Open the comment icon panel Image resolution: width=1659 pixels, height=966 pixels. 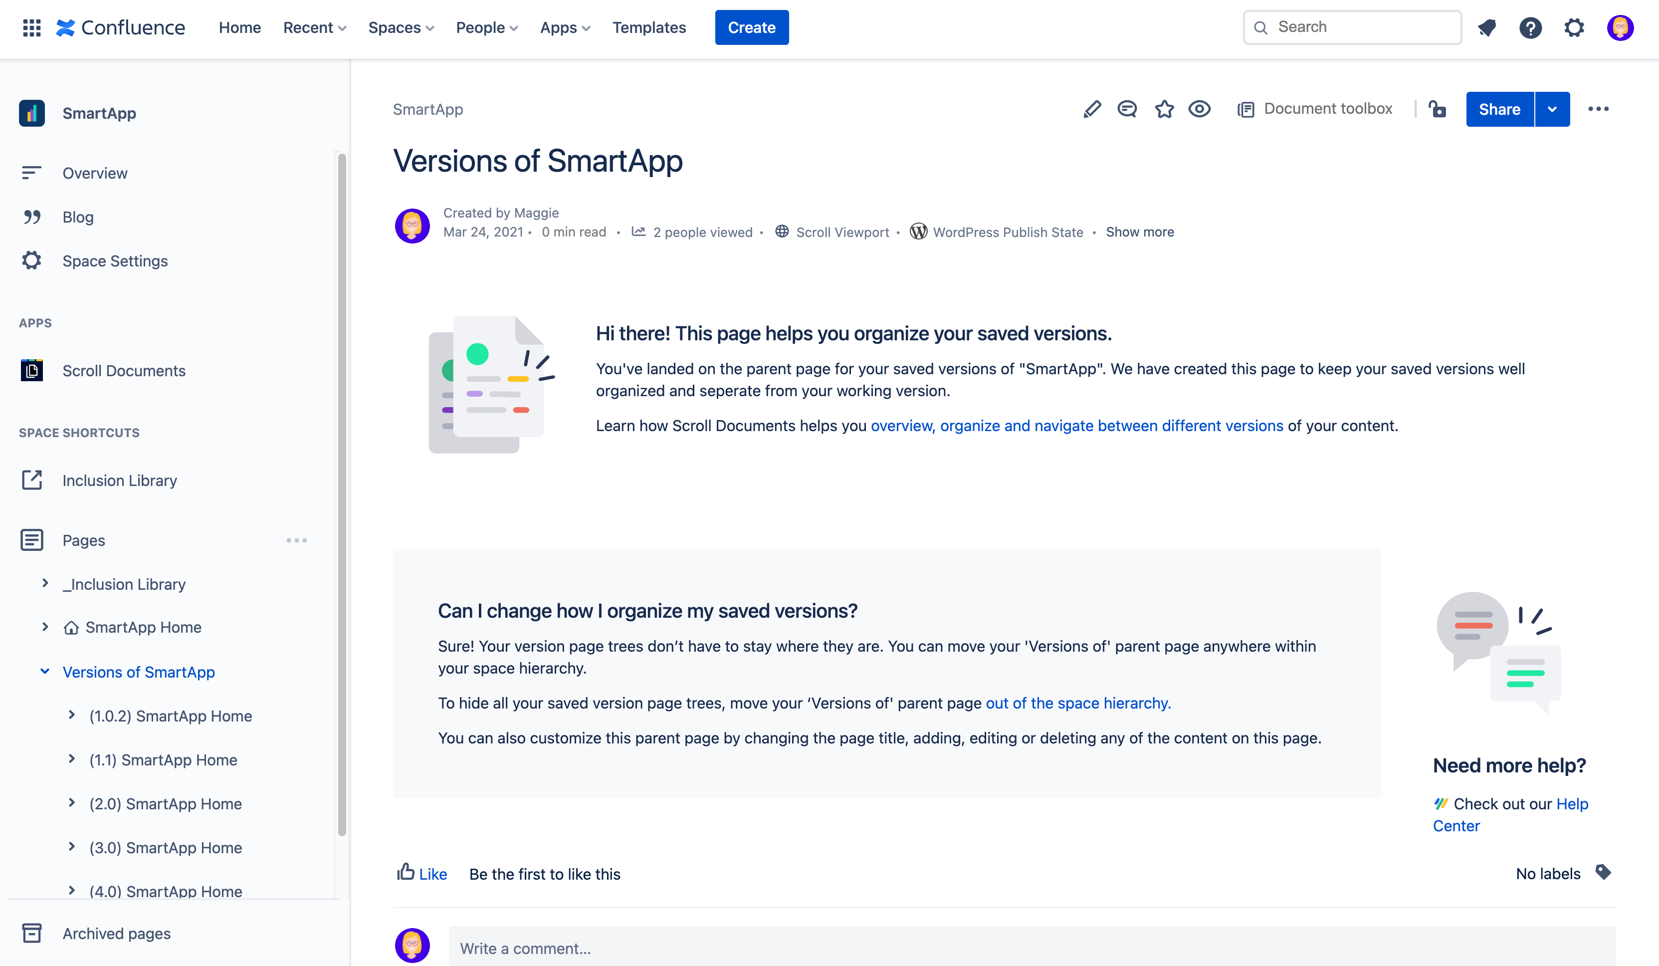click(x=1128, y=109)
